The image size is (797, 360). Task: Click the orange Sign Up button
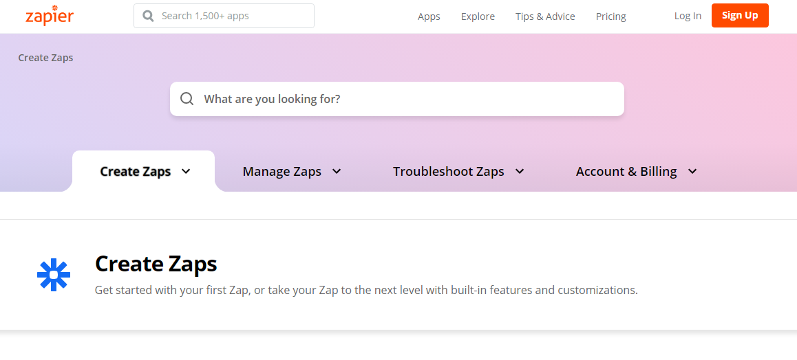pos(740,15)
